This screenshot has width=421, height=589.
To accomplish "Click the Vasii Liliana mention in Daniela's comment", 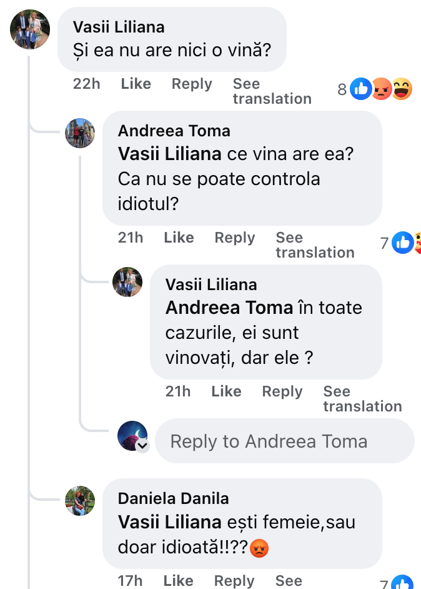I will pyautogui.click(x=169, y=521).
